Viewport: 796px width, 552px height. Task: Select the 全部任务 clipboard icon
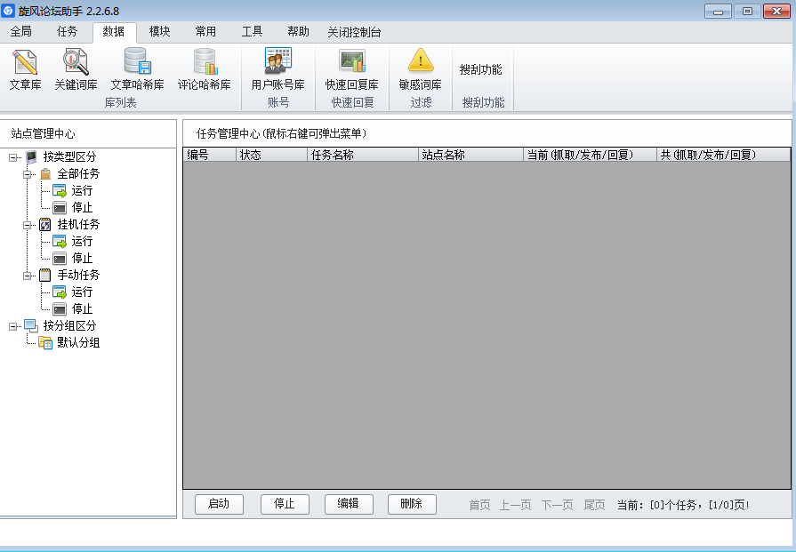[x=45, y=174]
